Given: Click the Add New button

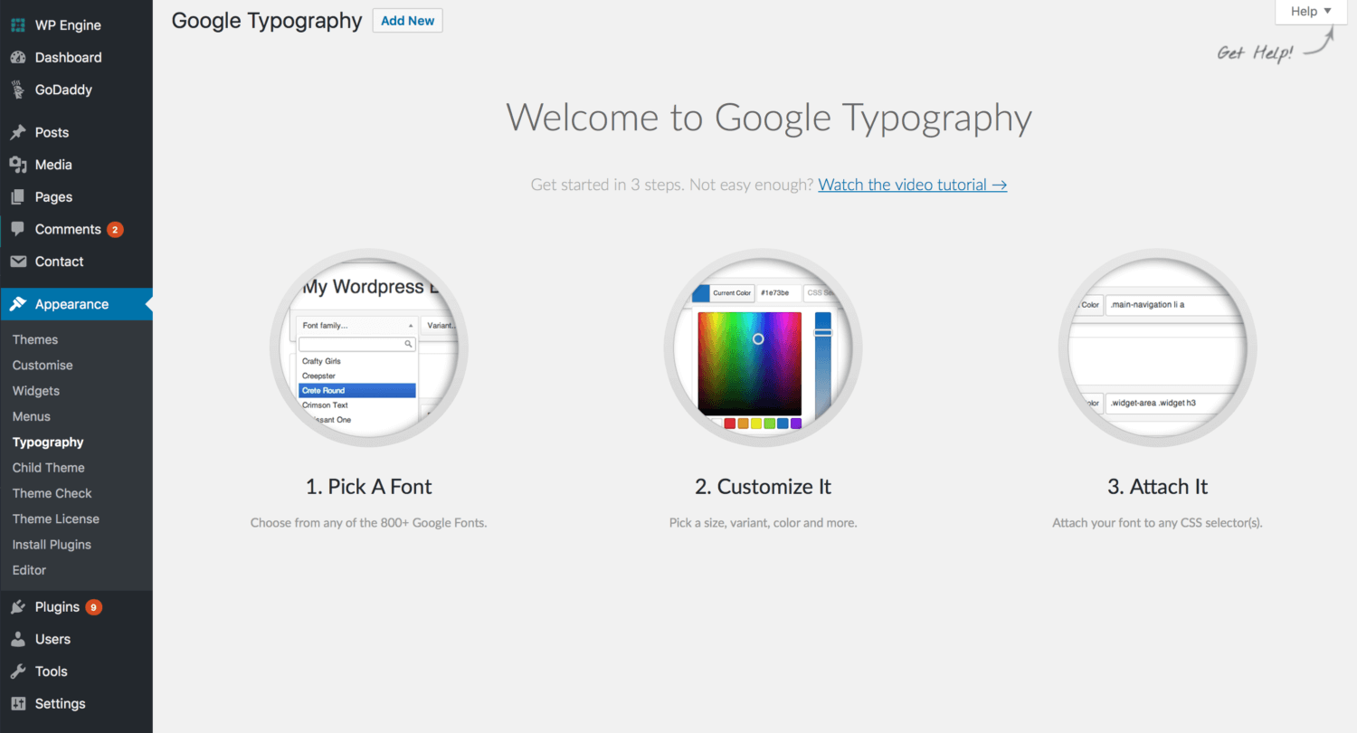Looking at the screenshot, I should point(407,21).
